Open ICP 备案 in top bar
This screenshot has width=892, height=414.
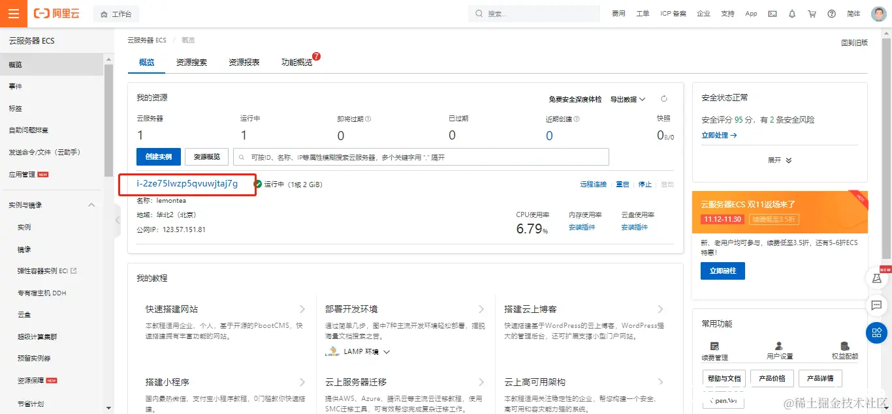coord(673,14)
